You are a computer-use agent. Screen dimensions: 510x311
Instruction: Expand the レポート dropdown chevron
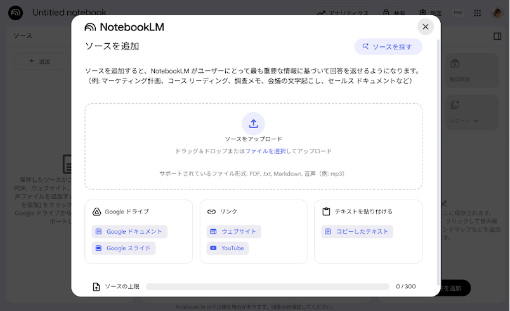coord(476,121)
